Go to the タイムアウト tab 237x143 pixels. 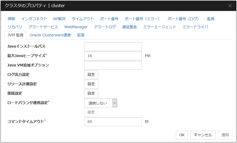coord(83,19)
